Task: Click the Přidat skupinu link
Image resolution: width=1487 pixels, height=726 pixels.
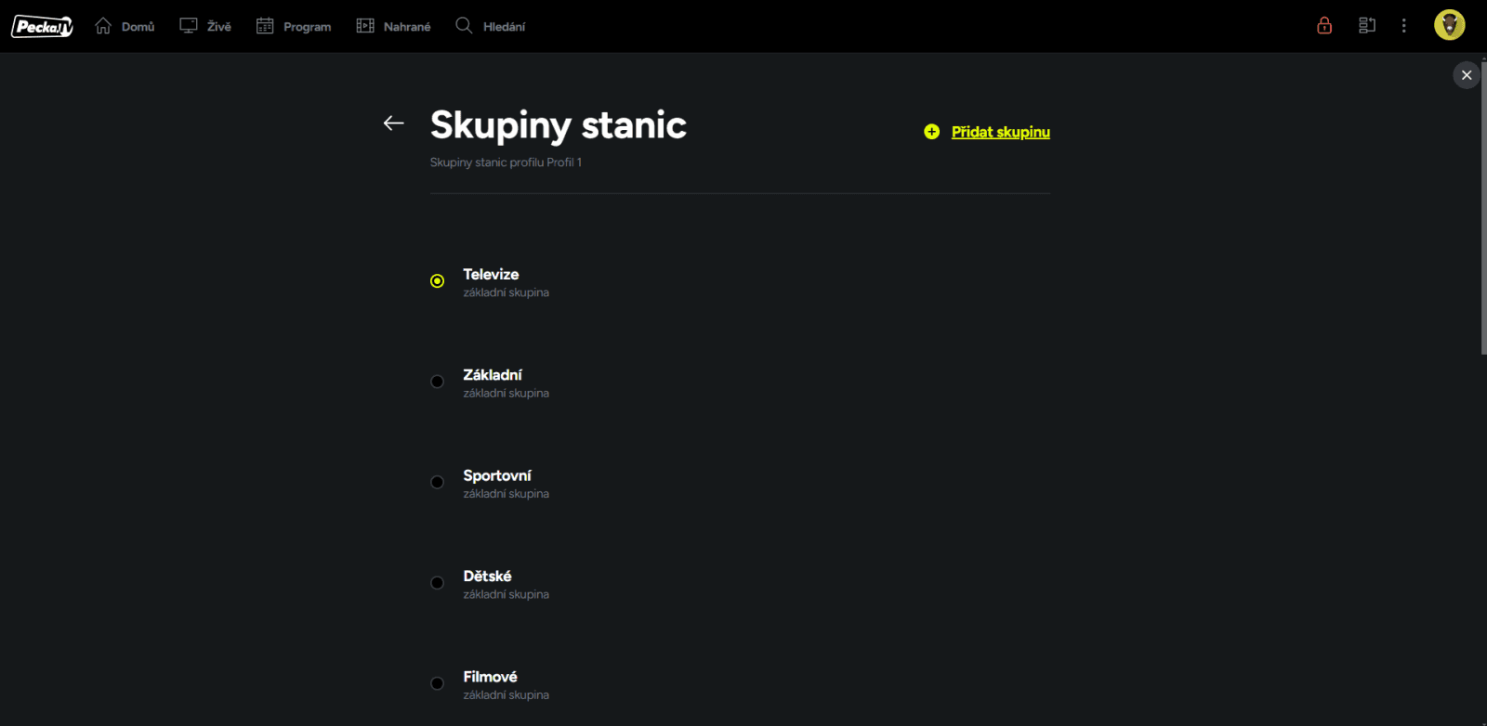Action: pyautogui.click(x=1001, y=132)
